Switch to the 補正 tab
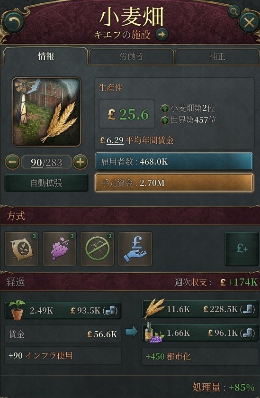260x398 pixels. tap(217, 56)
